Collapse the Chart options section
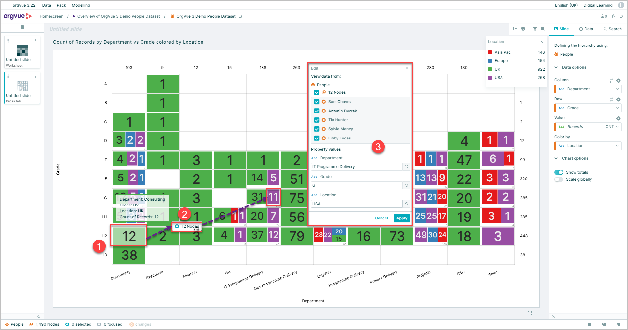This screenshot has width=628, height=330. point(556,158)
